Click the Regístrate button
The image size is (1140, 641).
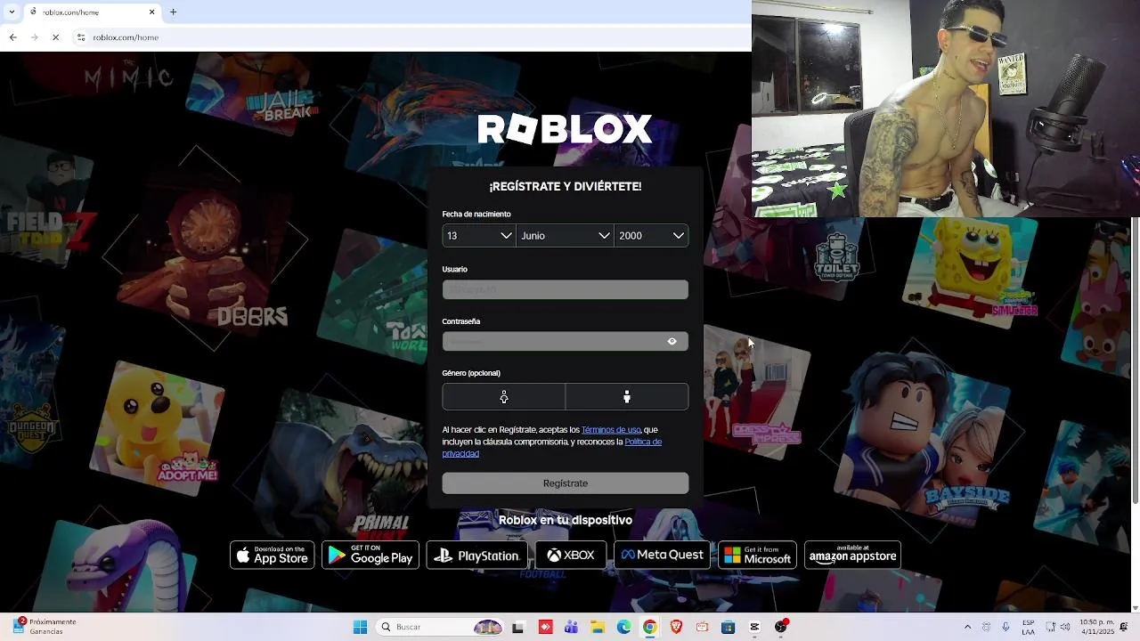565,483
